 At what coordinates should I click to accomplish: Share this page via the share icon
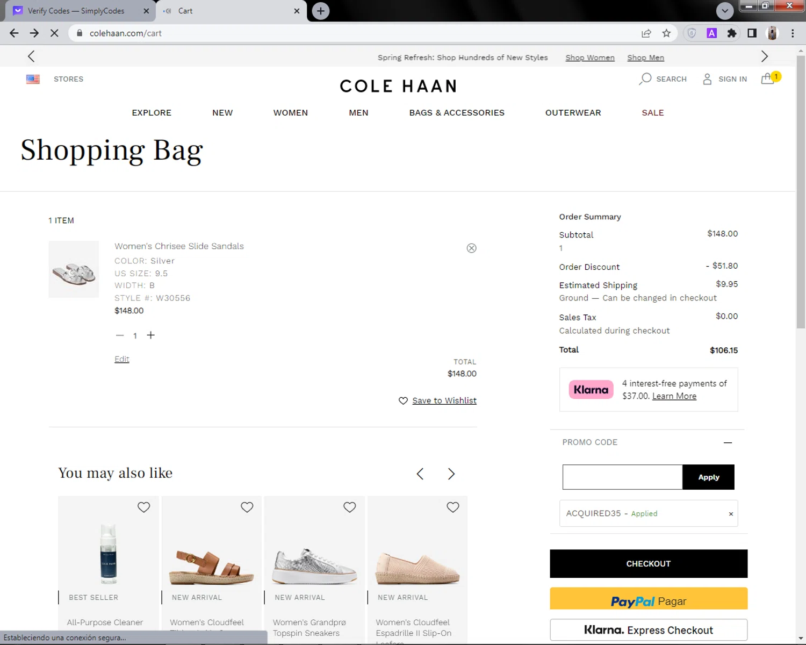(x=646, y=33)
